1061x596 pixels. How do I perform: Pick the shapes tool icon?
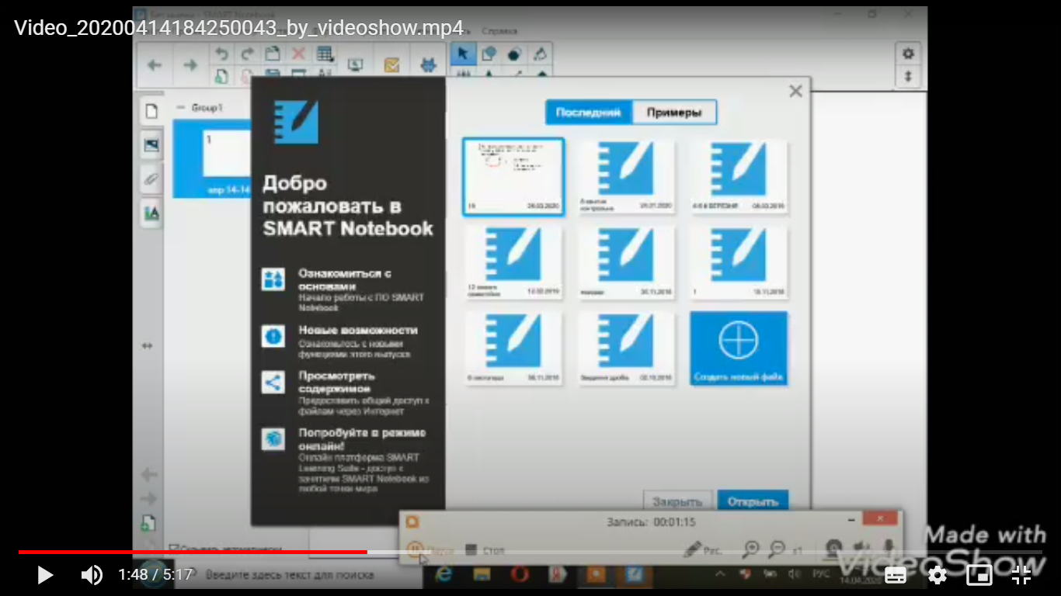pyautogui.click(x=489, y=54)
